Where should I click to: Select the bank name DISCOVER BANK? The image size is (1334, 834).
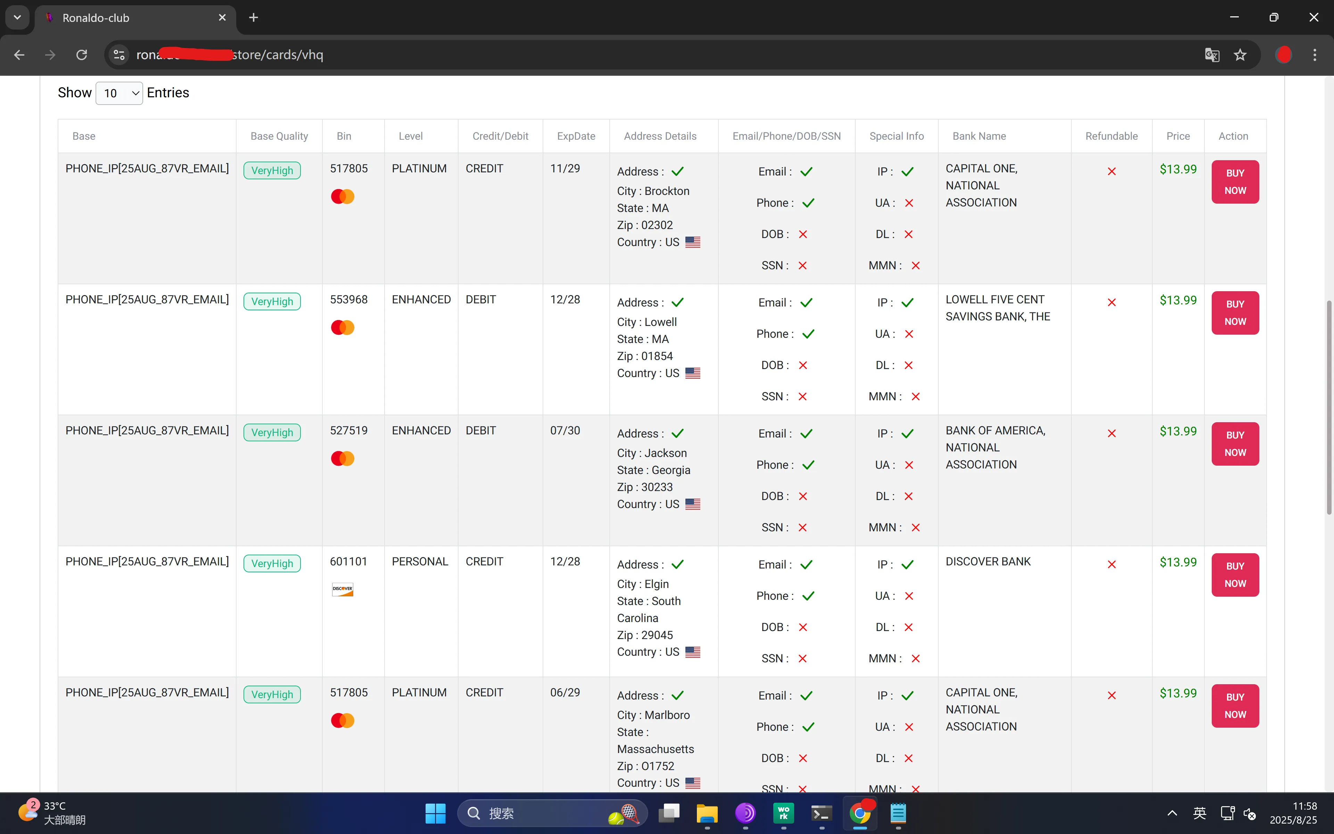coord(988,562)
